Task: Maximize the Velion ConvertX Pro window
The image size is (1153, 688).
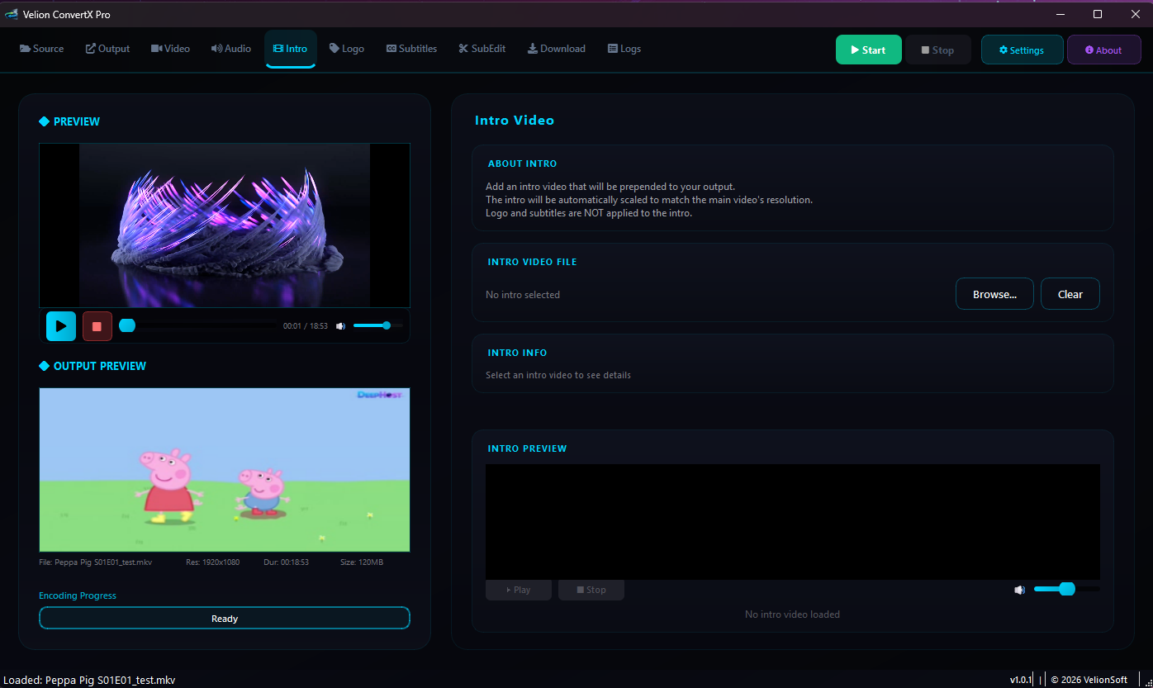Action: [x=1098, y=14]
